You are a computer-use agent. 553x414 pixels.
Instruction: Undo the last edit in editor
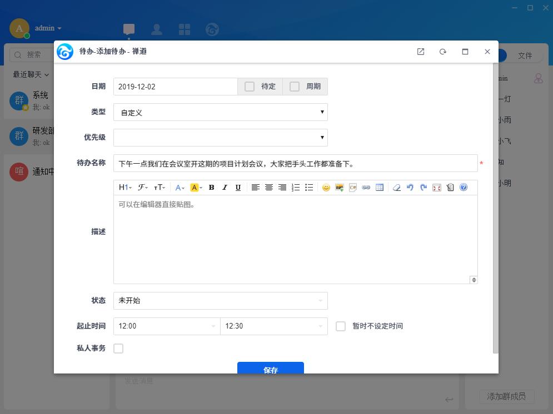coord(410,188)
